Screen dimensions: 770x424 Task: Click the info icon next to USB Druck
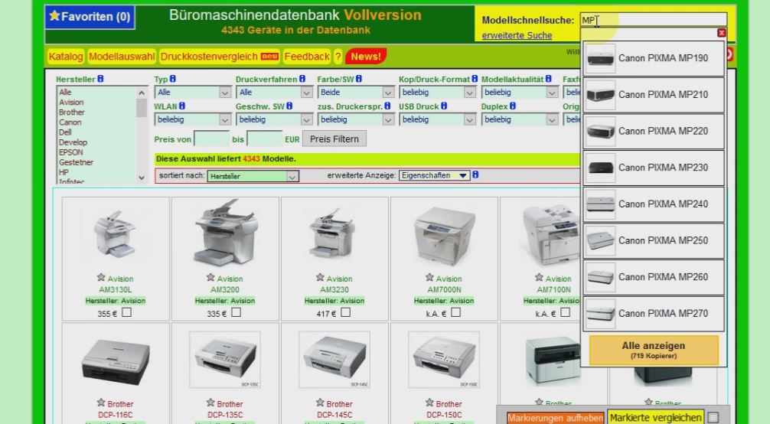coord(444,106)
